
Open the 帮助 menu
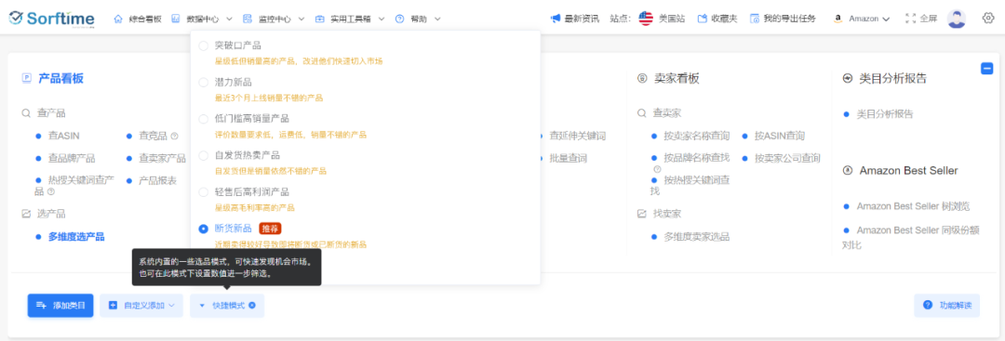(x=418, y=20)
